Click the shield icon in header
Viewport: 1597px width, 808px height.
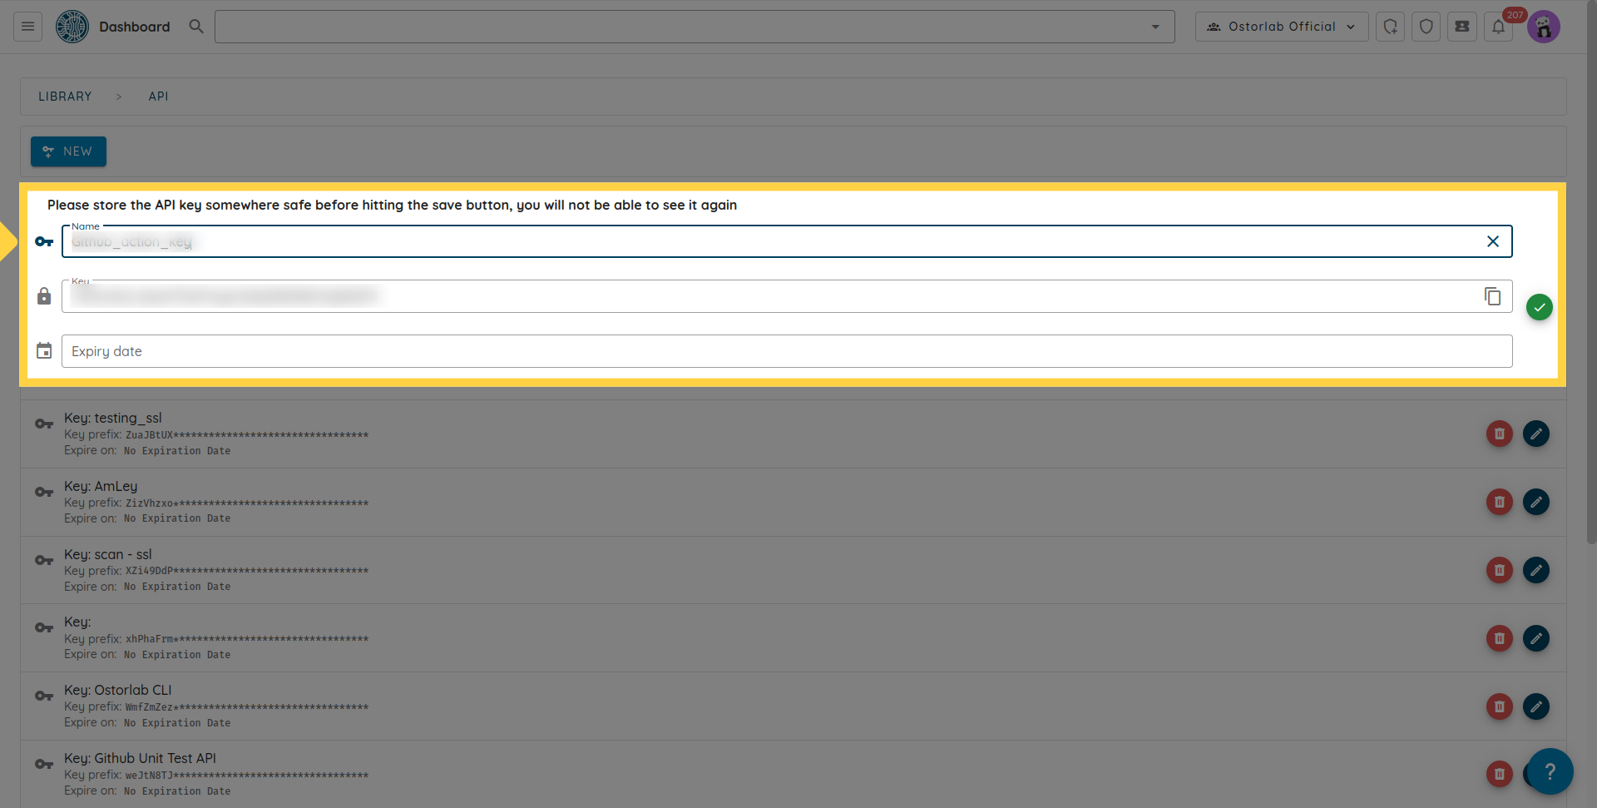click(1426, 27)
